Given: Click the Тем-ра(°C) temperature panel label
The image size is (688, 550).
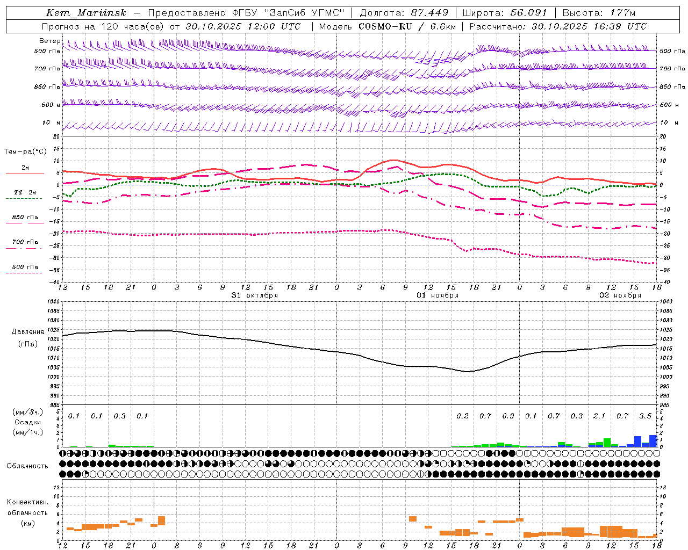Looking at the screenshot, I should pos(25,152).
